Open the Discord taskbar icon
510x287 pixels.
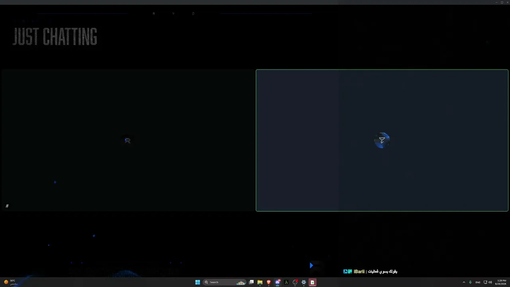[277, 282]
